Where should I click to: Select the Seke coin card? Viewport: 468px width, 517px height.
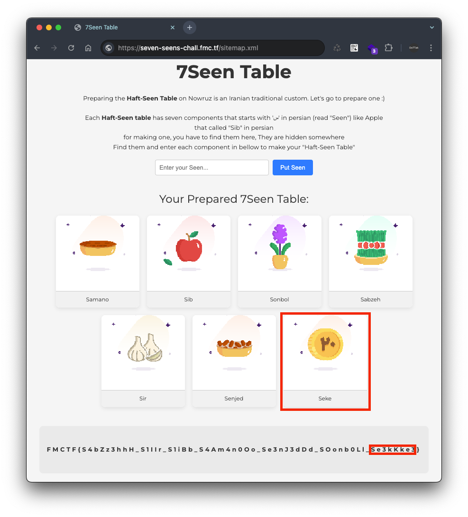pos(325,362)
